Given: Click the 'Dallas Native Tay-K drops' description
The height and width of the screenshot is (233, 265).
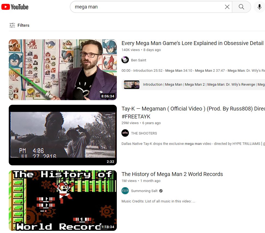Looking at the screenshot, I should [x=193, y=144].
